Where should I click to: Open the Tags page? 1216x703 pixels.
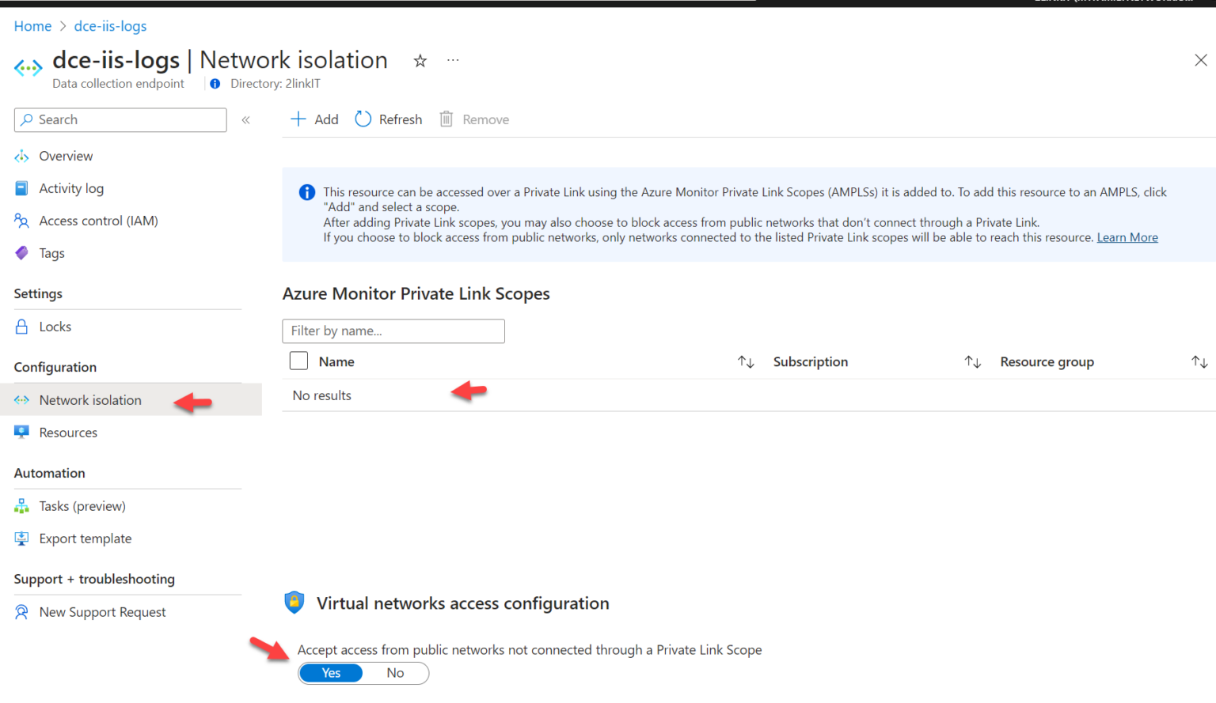point(51,253)
